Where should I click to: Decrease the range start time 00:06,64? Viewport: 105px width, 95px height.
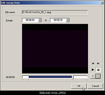40,21
